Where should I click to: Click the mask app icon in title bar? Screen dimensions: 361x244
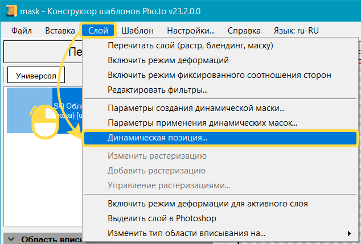[x=10, y=11]
